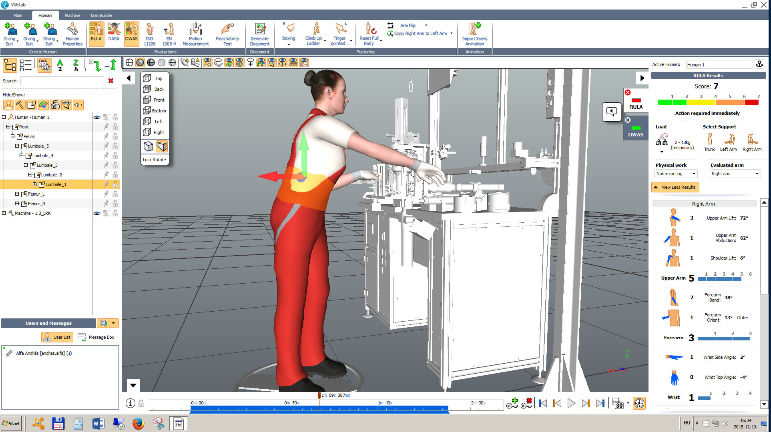771x432 pixels.
Task: Click the Search input field
Action: (x=62, y=81)
